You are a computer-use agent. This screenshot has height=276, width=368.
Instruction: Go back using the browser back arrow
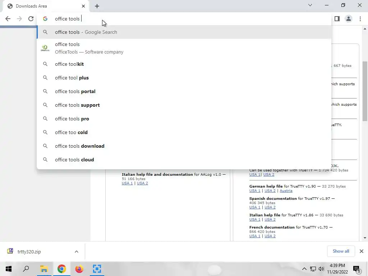(8, 19)
